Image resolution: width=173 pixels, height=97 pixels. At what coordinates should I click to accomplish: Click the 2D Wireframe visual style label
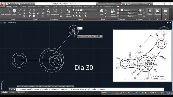11,23
